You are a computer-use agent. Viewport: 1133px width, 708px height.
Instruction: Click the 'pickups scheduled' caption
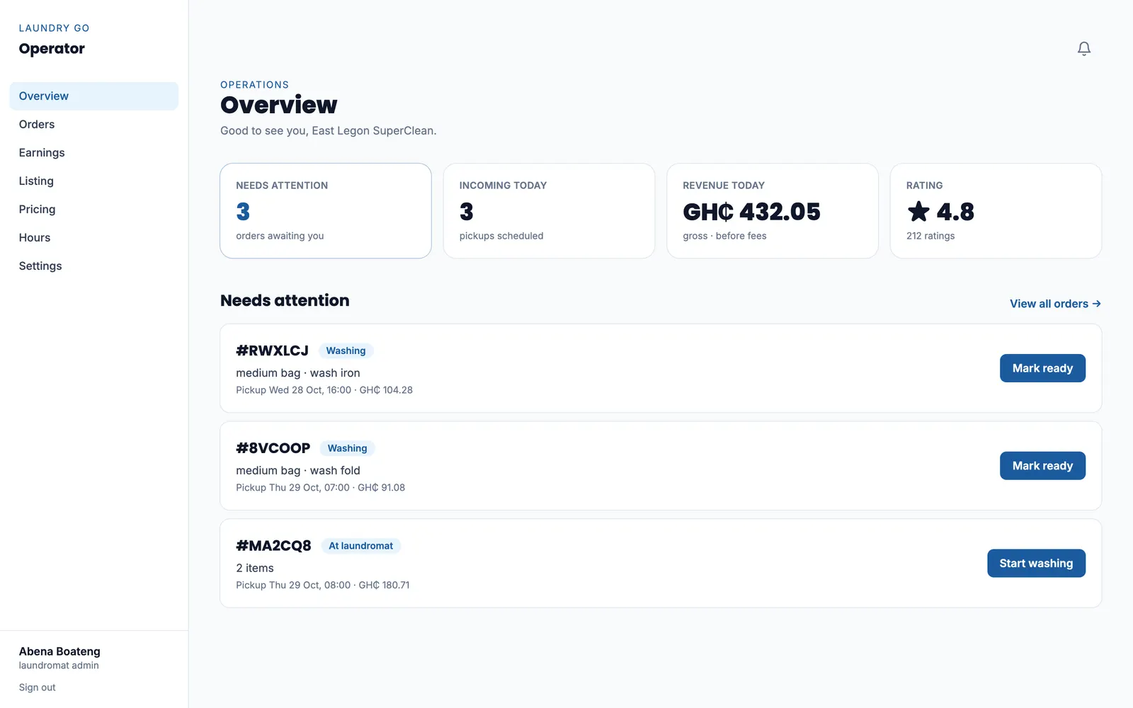(x=501, y=236)
